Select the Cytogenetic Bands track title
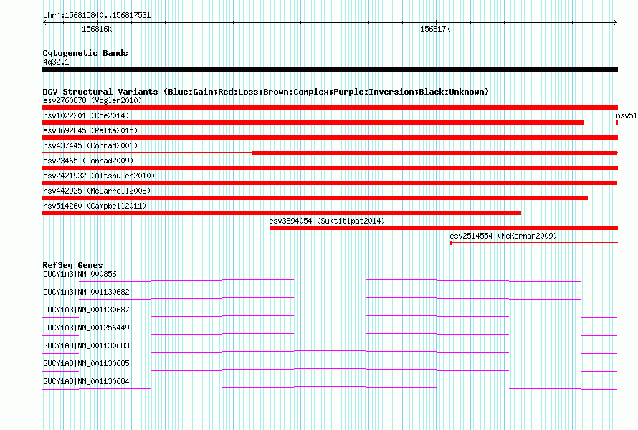Image resolution: width=638 pixels, height=430 pixels. pyautogui.click(x=85, y=53)
